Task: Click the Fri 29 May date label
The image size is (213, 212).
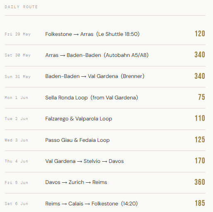Action: pyautogui.click(x=18, y=34)
